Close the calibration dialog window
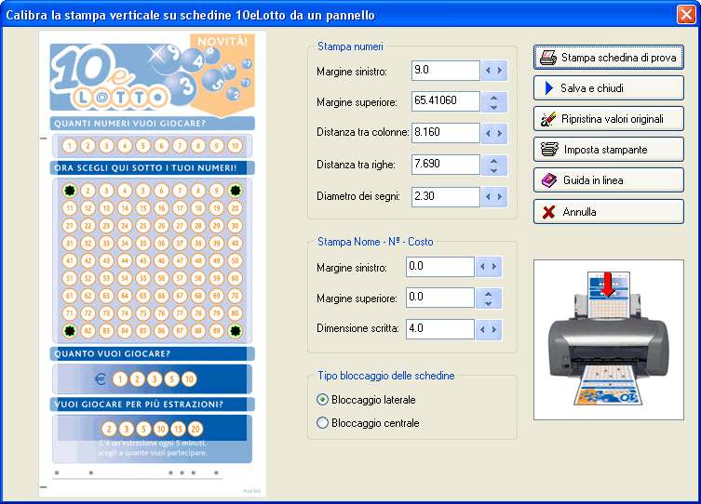The width and height of the screenshot is (701, 504). (x=685, y=14)
